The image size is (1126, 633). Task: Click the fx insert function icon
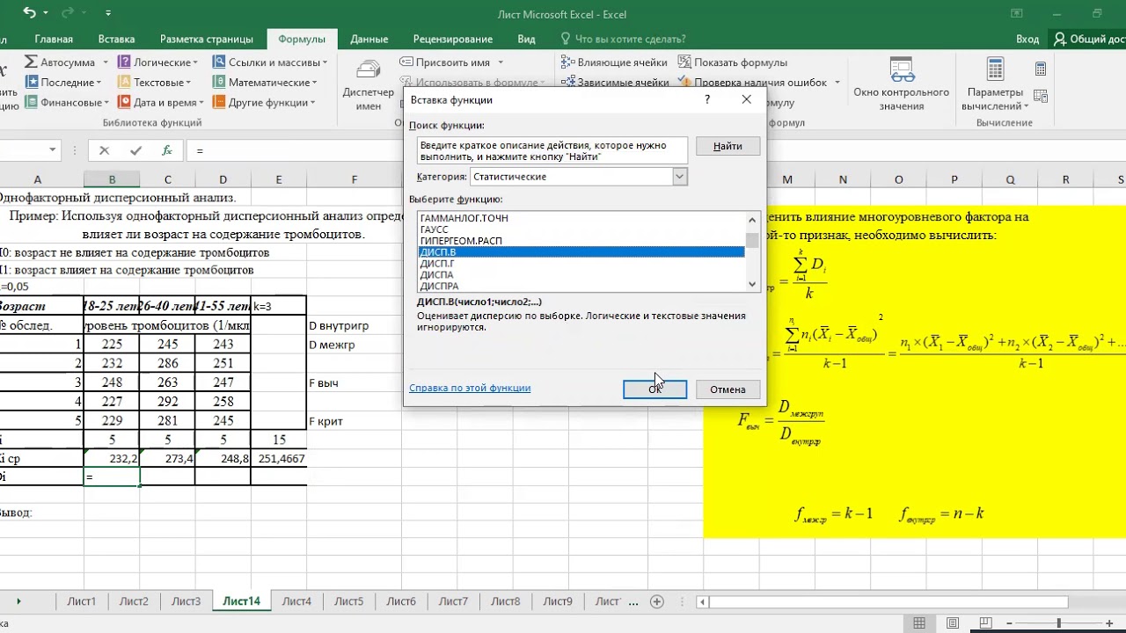pyautogui.click(x=167, y=151)
